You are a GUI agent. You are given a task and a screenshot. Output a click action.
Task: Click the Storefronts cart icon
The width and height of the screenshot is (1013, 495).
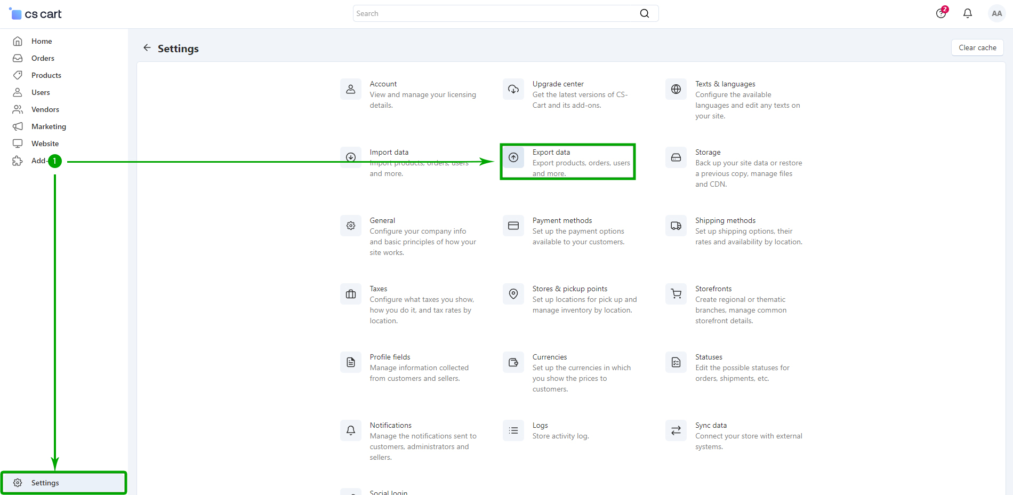[676, 294]
